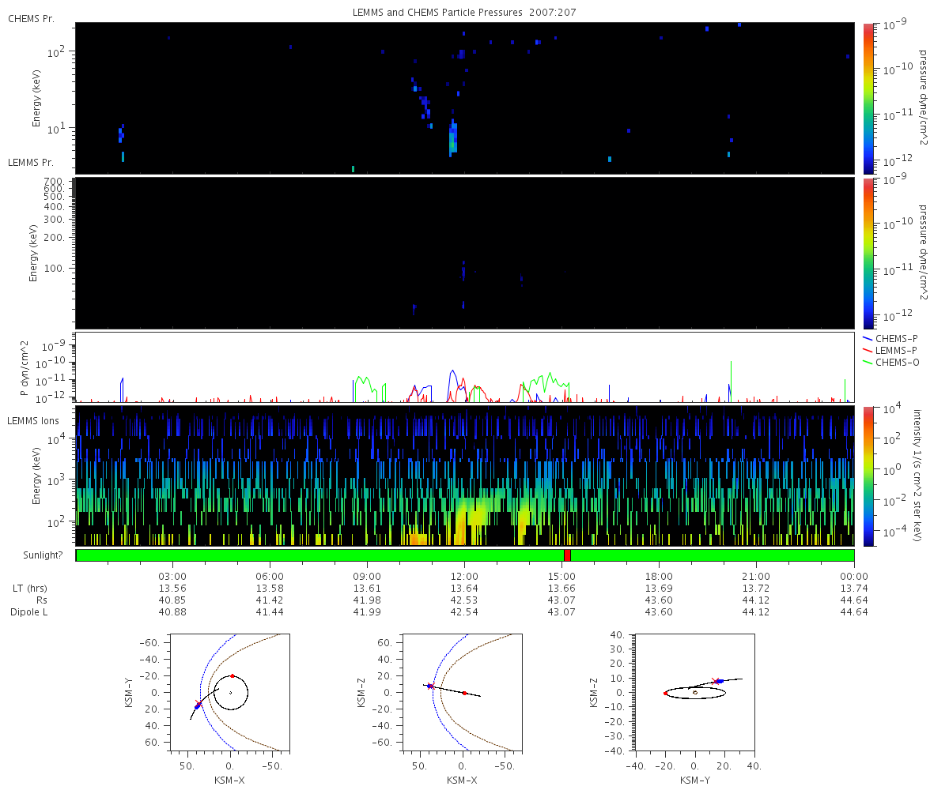Click the red dot at the left of the ellipse in the KSM-Z vs KSM-Y plot
Screen dimensions: 949x790
665,693
